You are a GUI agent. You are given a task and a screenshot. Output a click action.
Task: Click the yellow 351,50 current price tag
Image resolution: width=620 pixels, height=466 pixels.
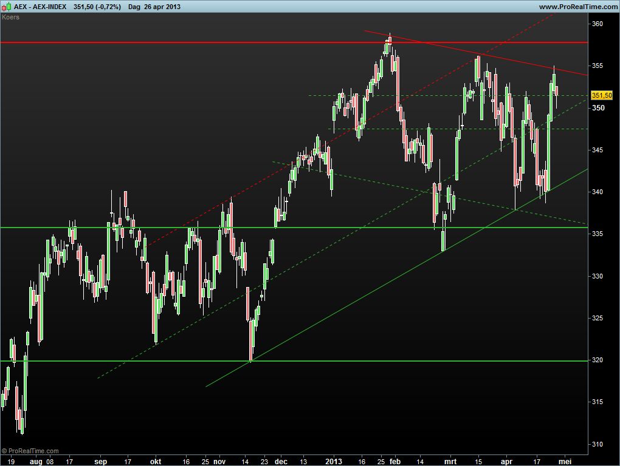(x=601, y=95)
